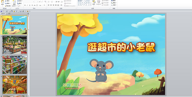Open the Character Spacing dropdown
This screenshot has height=97, width=192.
point(37,5)
